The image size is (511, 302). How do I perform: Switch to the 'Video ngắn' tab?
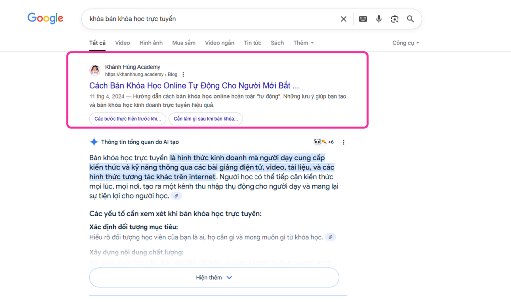click(220, 43)
